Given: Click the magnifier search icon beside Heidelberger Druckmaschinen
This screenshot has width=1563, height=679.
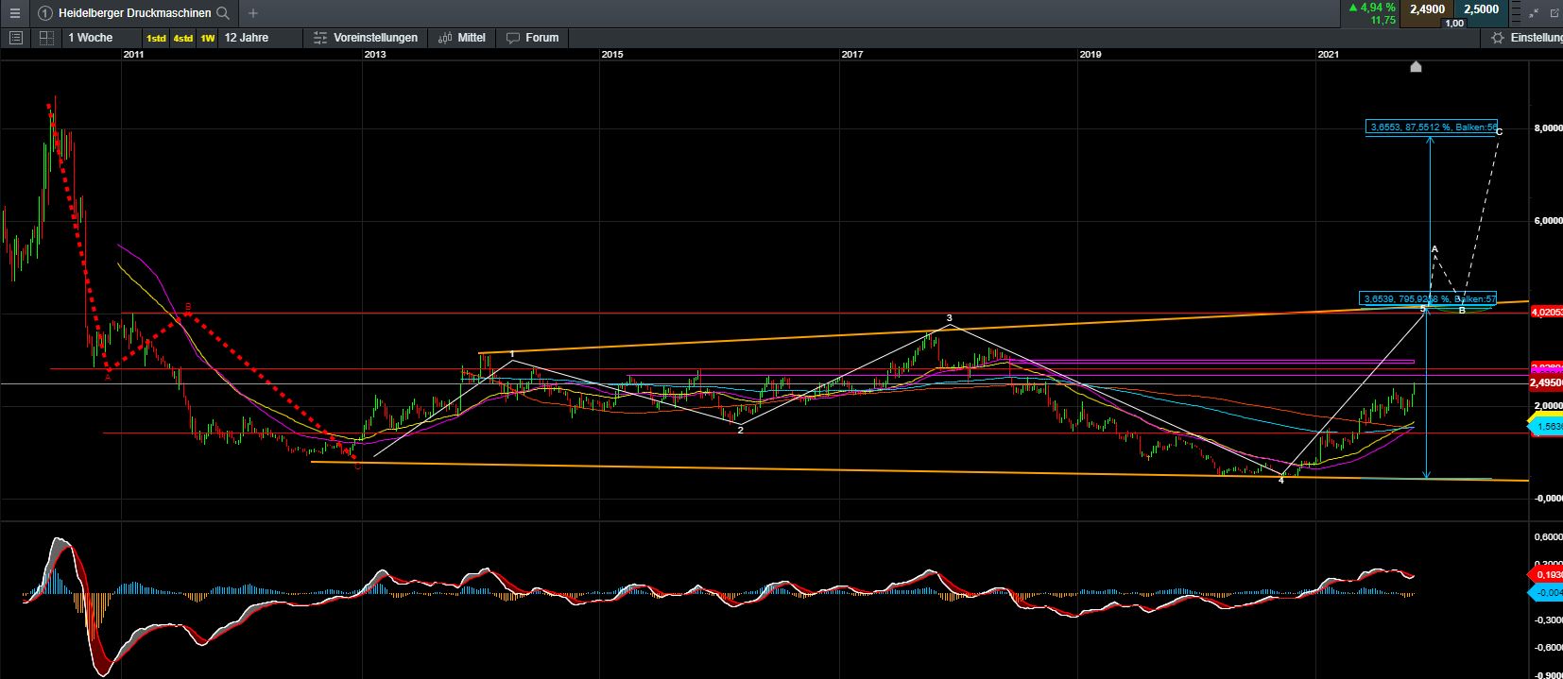Looking at the screenshot, I should pos(223,13).
